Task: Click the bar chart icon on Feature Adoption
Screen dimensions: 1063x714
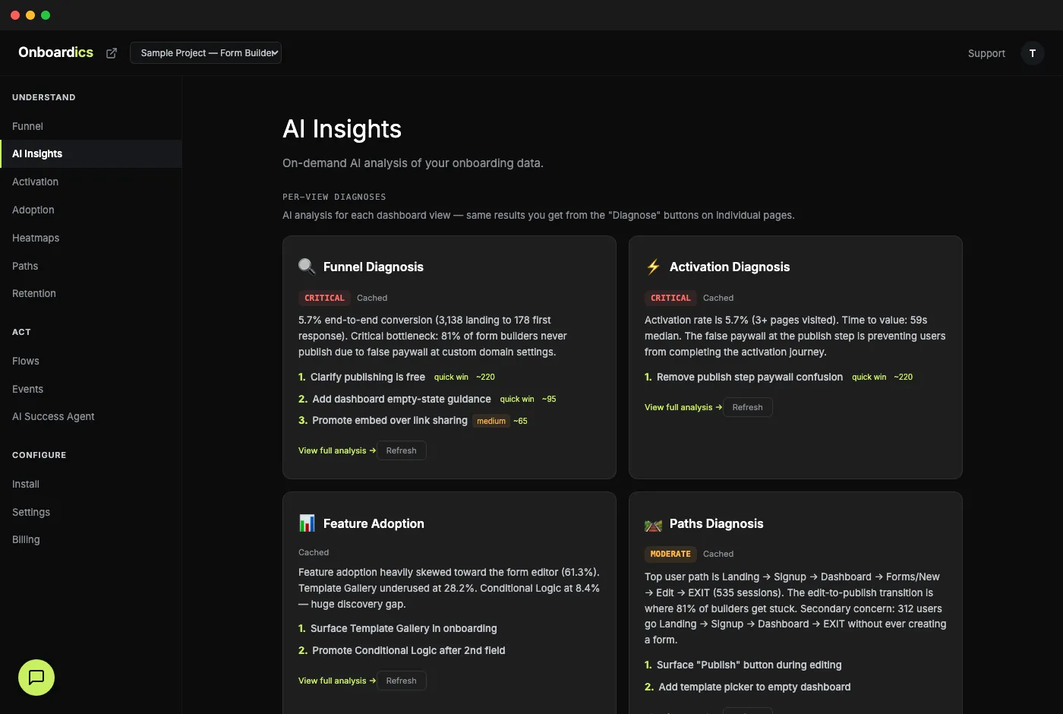Action: (x=306, y=523)
